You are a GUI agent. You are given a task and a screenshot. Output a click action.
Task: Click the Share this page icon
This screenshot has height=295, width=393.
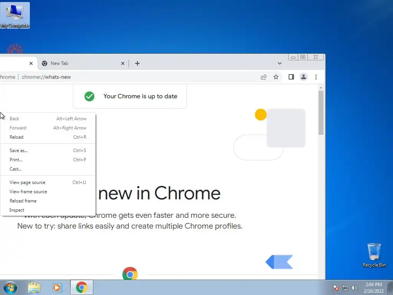(x=264, y=77)
